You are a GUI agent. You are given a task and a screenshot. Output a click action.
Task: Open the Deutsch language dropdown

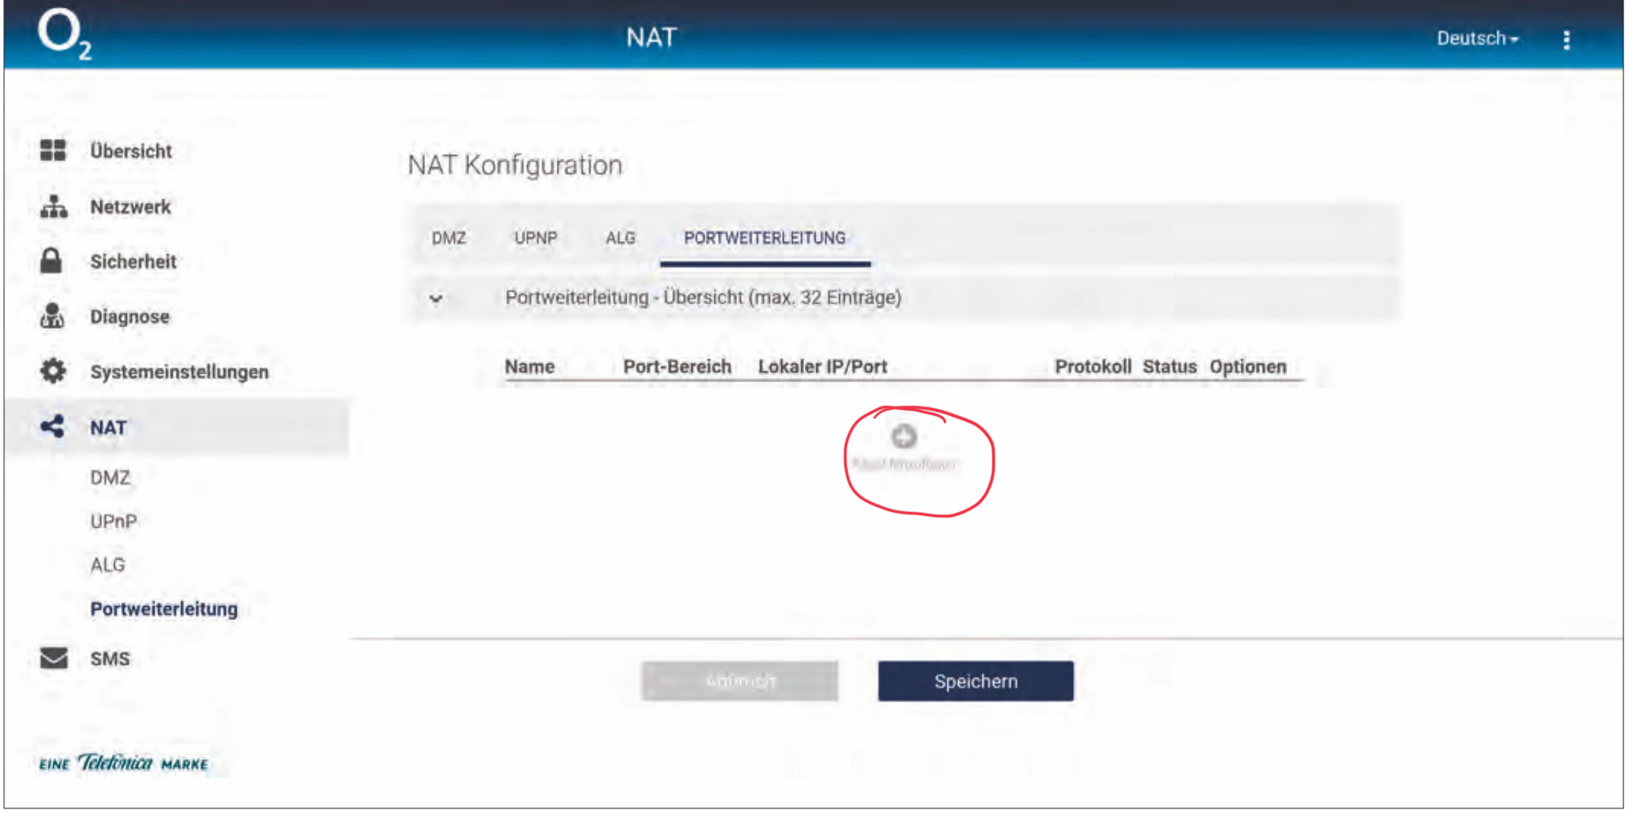pyautogui.click(x=1477, y=39)
